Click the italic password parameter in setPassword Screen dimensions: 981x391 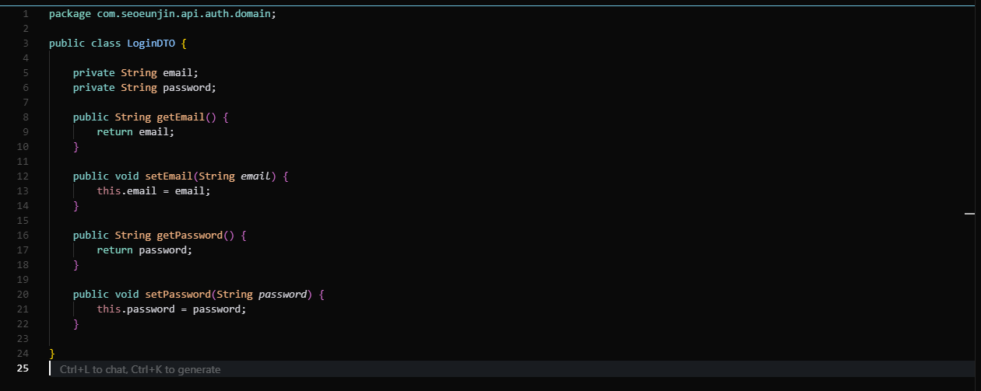click(283, 295)
